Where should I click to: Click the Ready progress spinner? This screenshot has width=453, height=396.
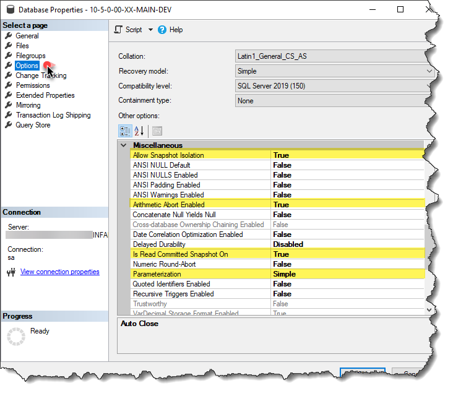click(16, 337)
